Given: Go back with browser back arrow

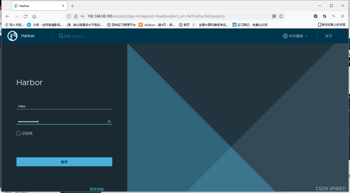Looking at the screenshot, I should (x=7, y=16).
